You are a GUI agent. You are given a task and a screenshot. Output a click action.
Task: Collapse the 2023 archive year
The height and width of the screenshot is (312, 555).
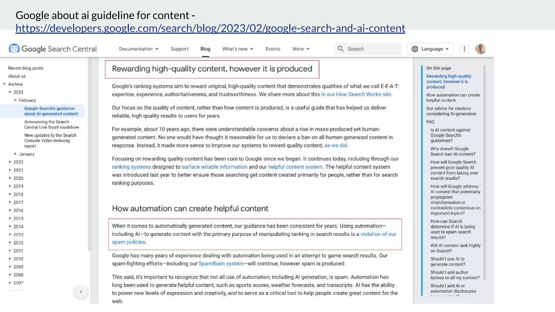[10, 92]
